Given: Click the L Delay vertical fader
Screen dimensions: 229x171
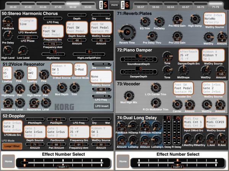Looking at the screenshot, I should 167,133.
